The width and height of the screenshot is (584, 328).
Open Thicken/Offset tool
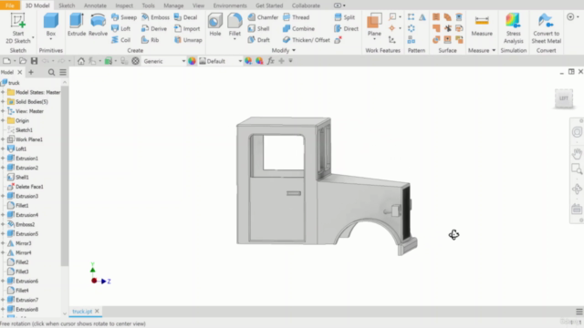pos(307,40)
